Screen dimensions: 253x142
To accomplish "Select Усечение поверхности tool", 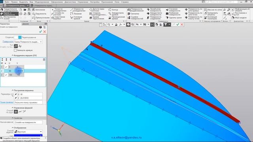I will (x=173, y=10).
